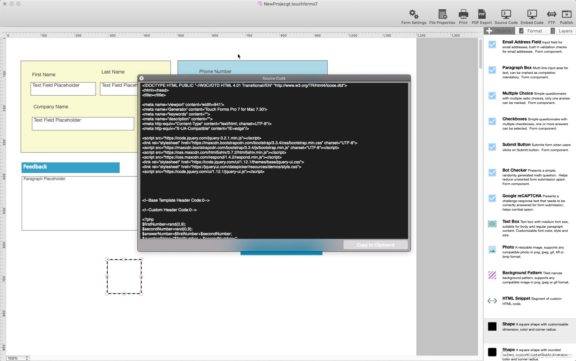The height and width of the screenshot is (361, 576).
Task: Uncheck the Submit Button component
Action: 492,147
